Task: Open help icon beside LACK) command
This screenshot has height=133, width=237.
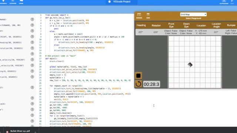Action: click(x=32, y=104)
